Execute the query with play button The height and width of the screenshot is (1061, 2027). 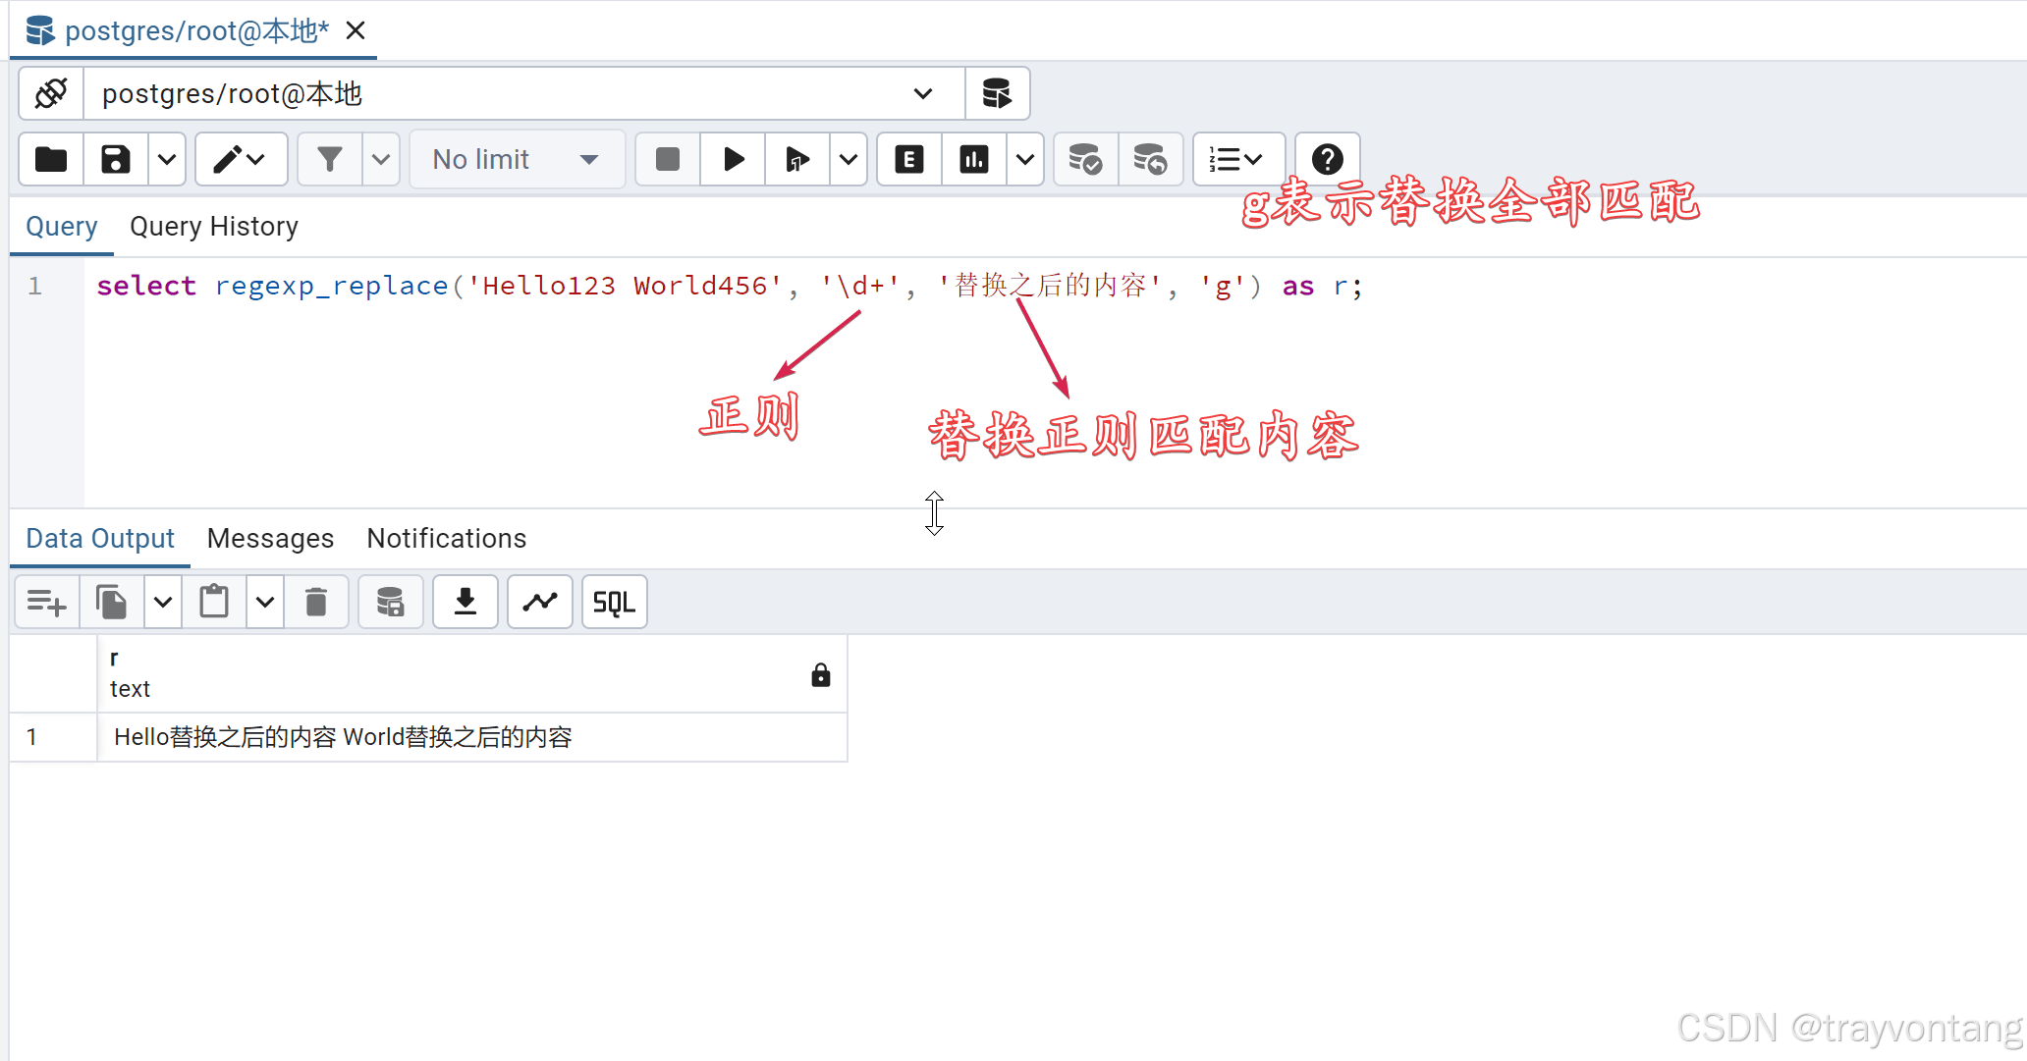733,159
